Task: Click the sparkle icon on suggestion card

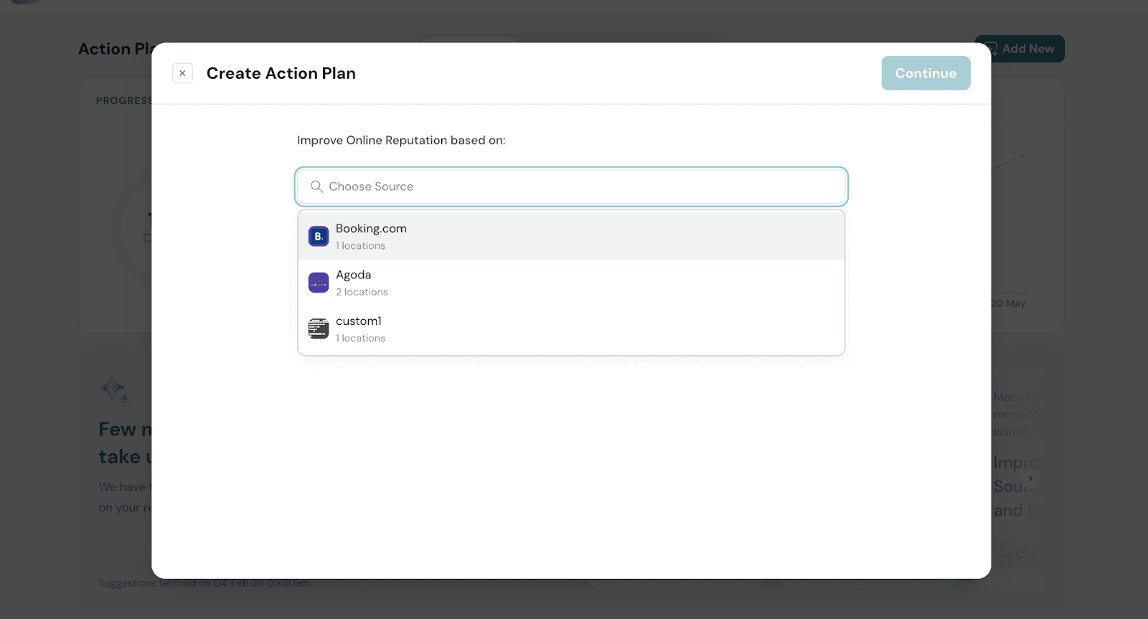Action: (115, 390)
